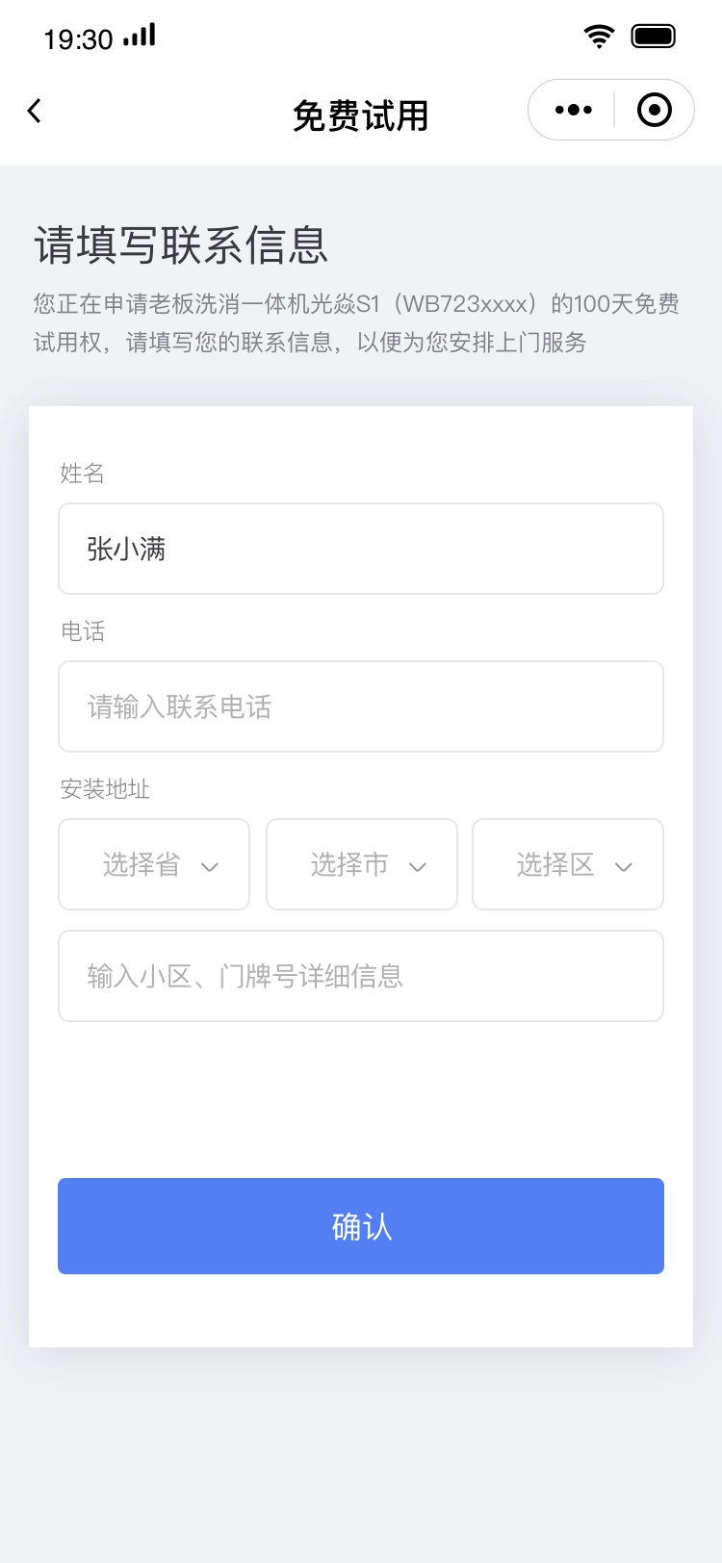Viewport: 722px width, 1563px height.
Task: Tap the 安装地址 field label
Action: click(105, 789)
